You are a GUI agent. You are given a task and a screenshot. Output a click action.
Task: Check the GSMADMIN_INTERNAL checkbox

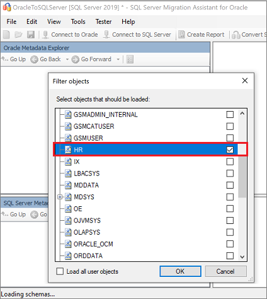tap(230, 115)
